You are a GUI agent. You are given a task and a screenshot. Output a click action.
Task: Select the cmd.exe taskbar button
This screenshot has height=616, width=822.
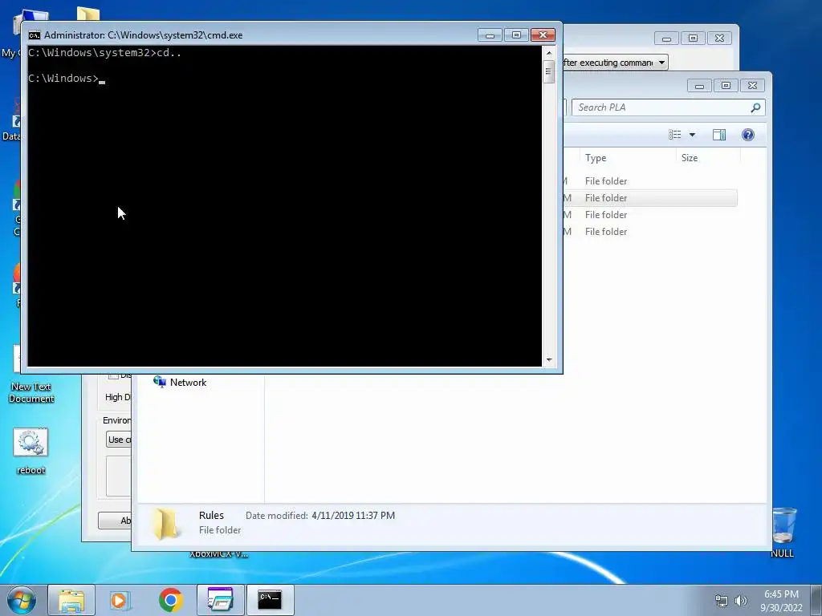[x=270, y=600]
